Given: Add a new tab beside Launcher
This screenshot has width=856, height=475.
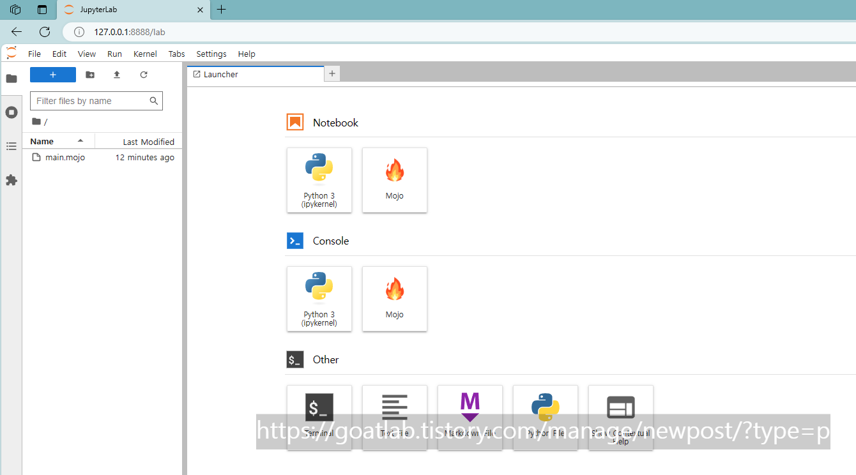Looking at the screenshot, I should pos(332,74).
